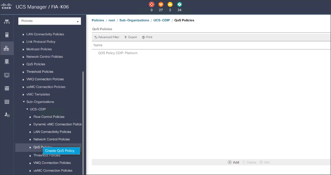Open the Advanced Filter options
The height and width of the screenshot is (175, 331).
click(106, 37)
